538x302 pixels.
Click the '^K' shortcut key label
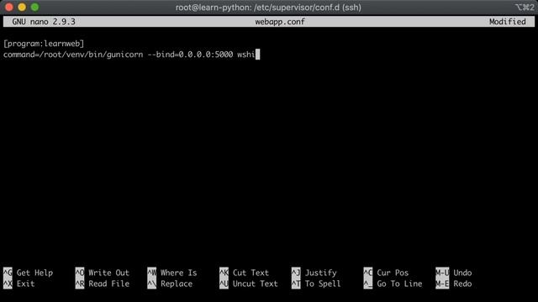click(224, 273)
